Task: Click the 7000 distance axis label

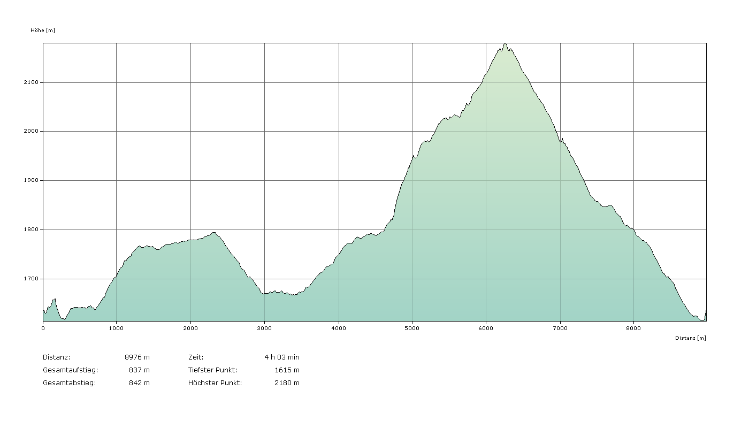Action: point(560,328)
